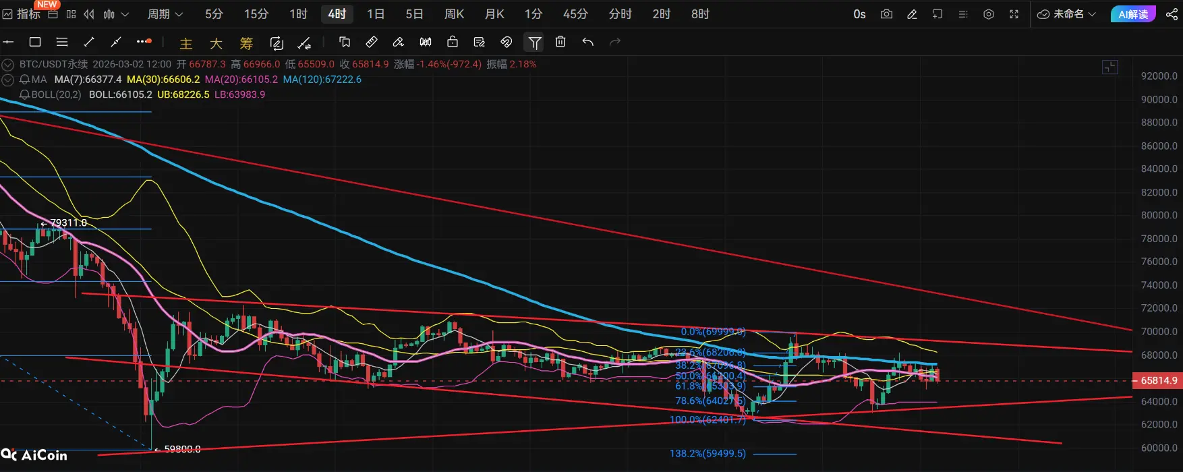
Task: Select the candlestick chart type icon
Action: click(x=109, y=14)
